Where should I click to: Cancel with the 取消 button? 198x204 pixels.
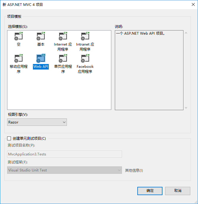[x=178, y=191]
